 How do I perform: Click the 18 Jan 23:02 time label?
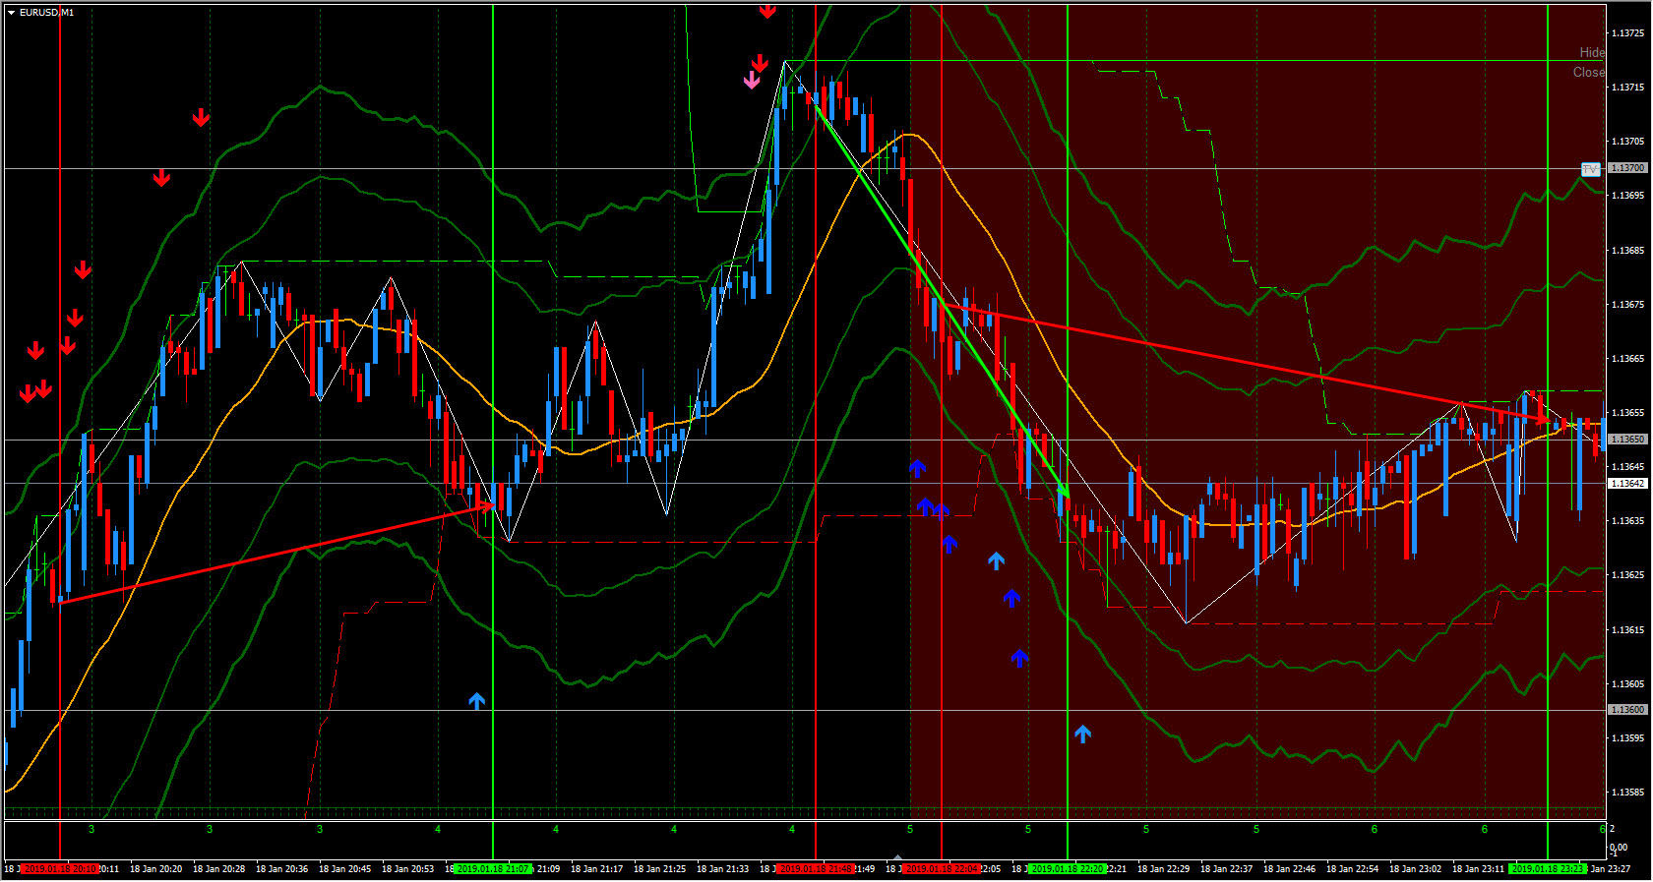(1415, 869)
